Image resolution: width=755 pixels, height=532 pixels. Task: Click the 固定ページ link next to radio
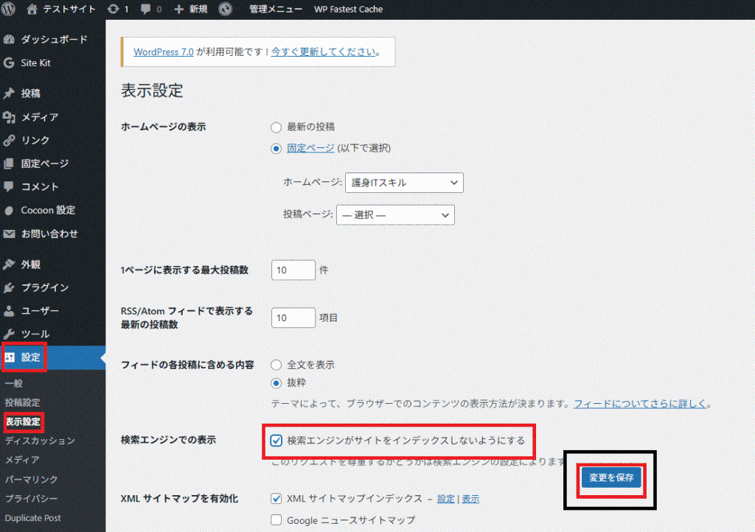click(310, 148)
